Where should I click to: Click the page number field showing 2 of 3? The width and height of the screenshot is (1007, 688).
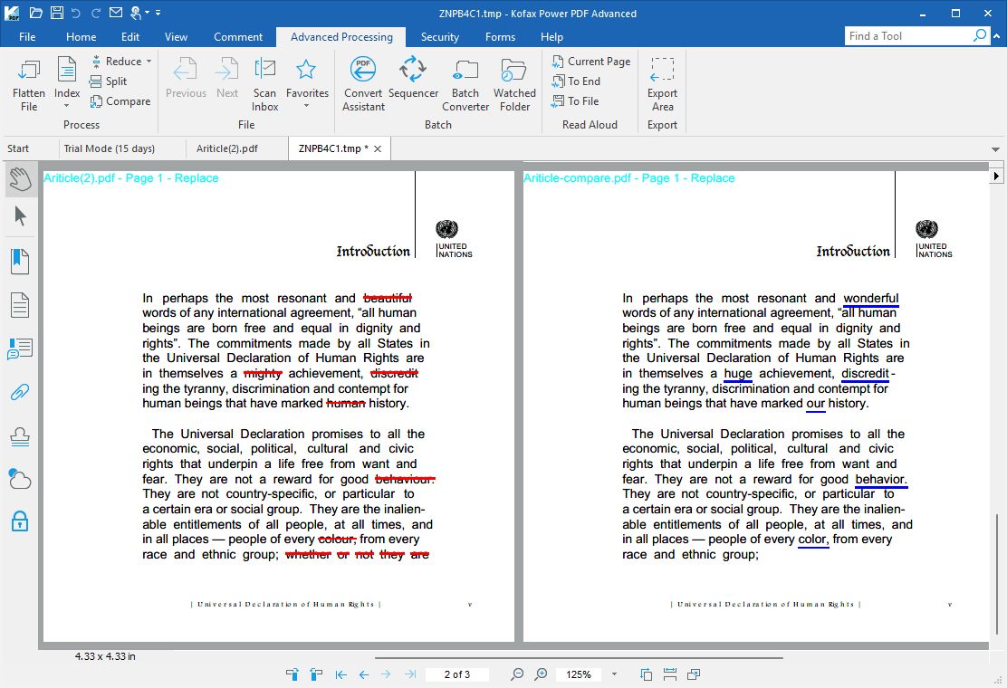(456, 674)
